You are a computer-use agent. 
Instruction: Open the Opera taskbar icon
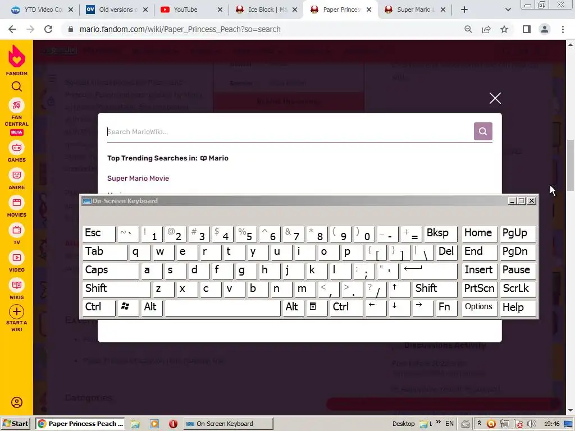tap(173, 424)
